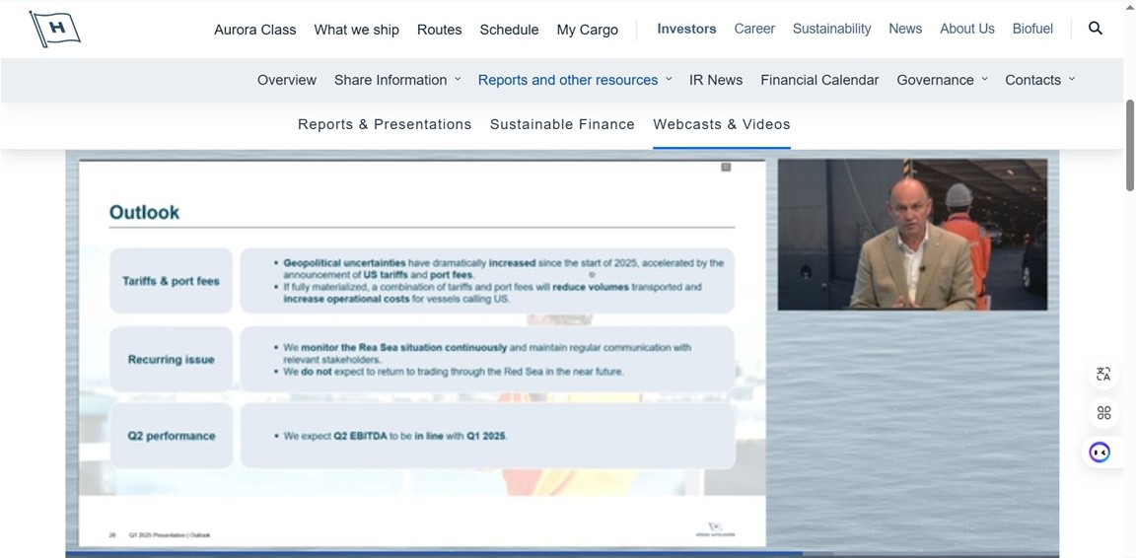Viewport: 1136px width, 558px height.
Task: Click the Geopolitical uncertainties bullet
Action: point(503,269)
